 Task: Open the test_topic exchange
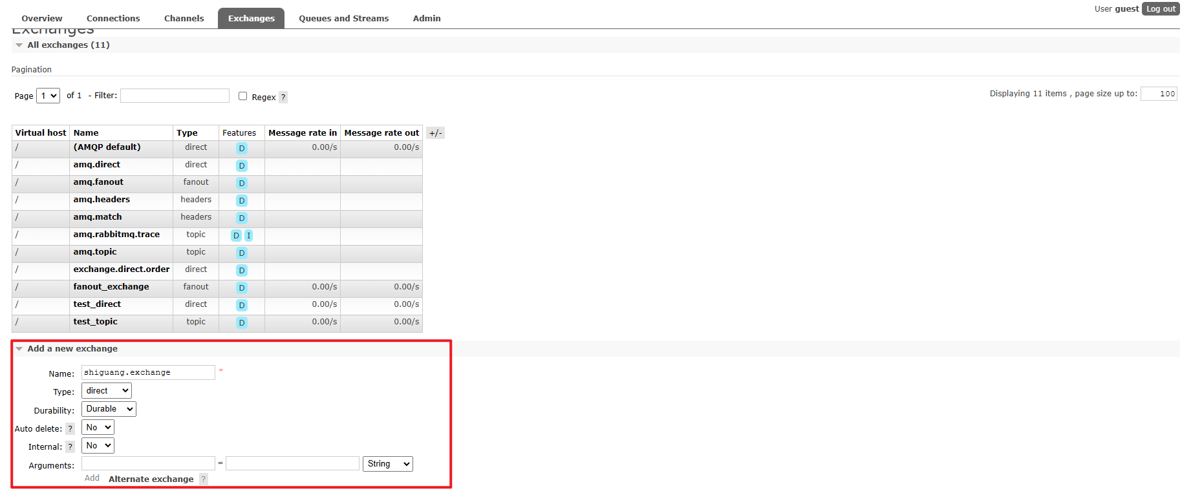(x=96, y=322)
